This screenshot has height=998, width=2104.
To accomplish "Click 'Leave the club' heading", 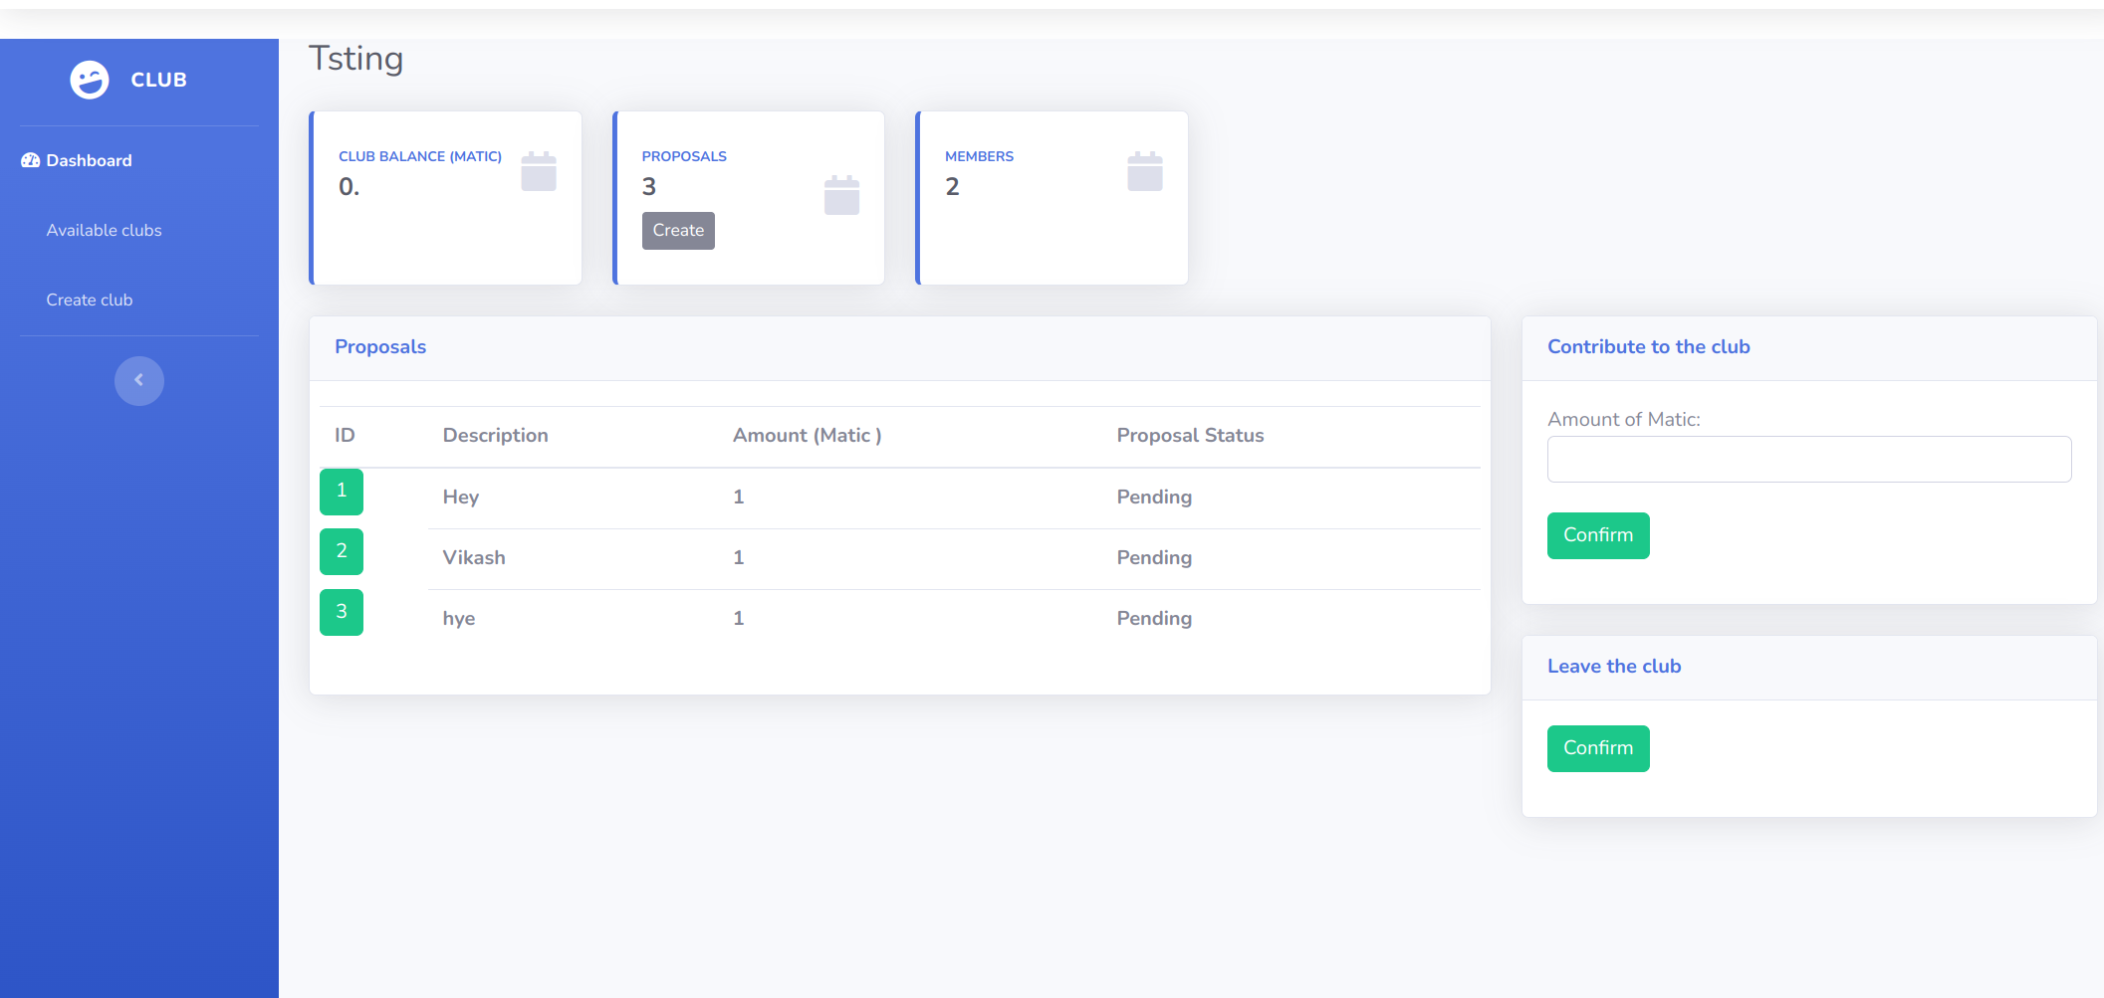I will click(x=1614, y=667).
